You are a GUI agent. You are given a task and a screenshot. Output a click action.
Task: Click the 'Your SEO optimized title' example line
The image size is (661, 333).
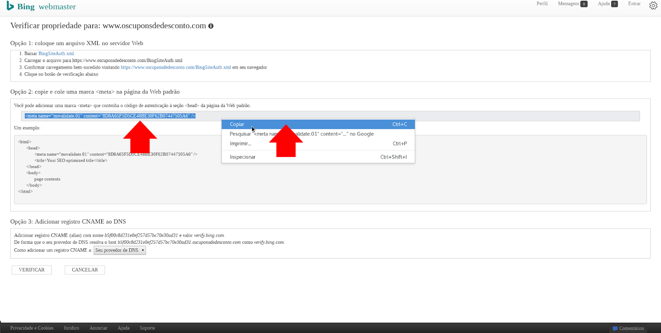coord(71,161)
